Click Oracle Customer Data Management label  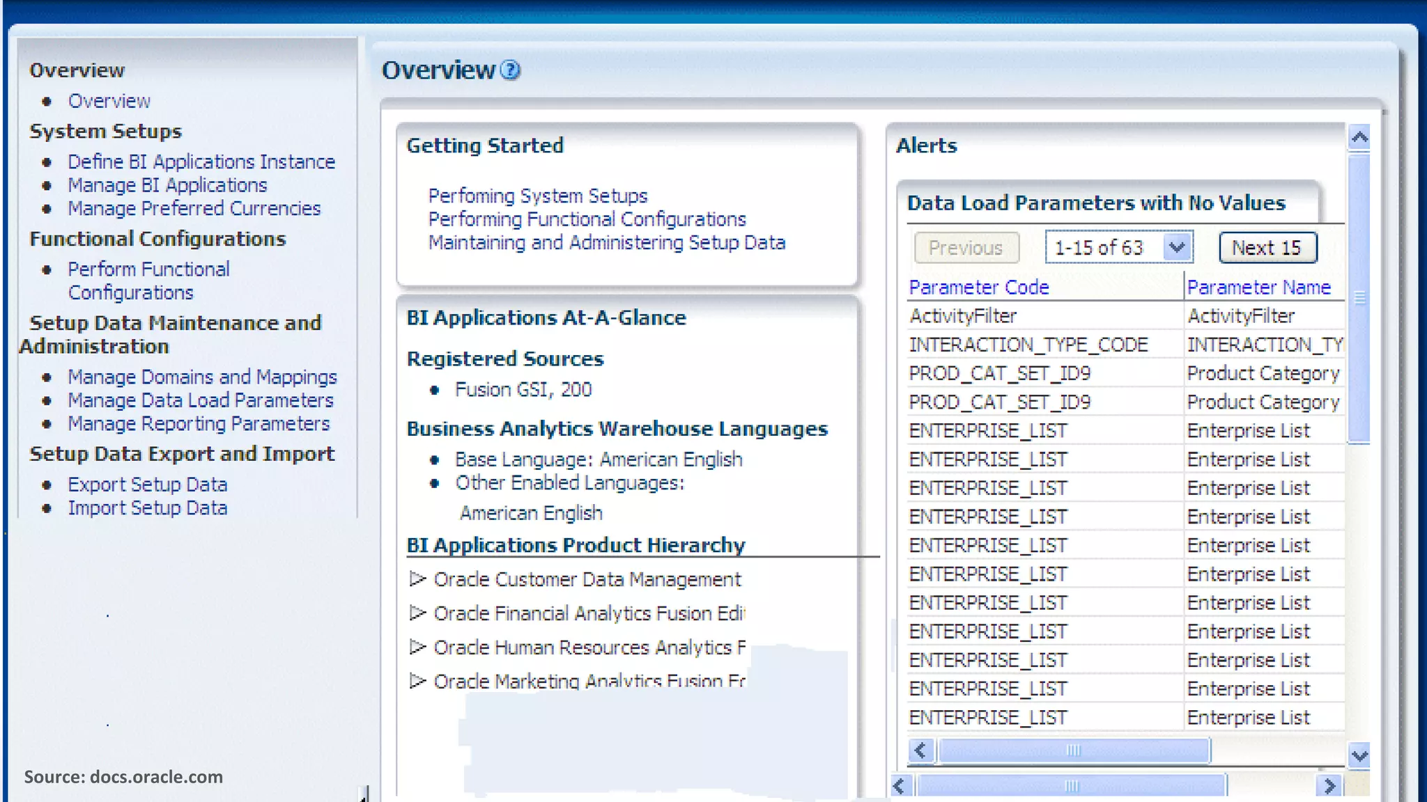pyautogui.click(x=587, y=579)
